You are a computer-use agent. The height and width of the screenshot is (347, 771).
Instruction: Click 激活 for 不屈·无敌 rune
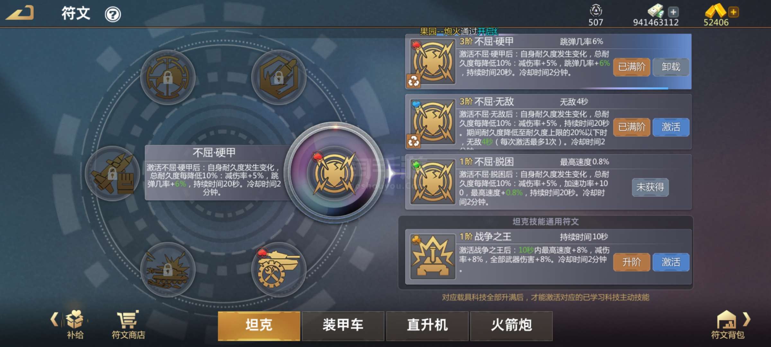tap(671, 127)
